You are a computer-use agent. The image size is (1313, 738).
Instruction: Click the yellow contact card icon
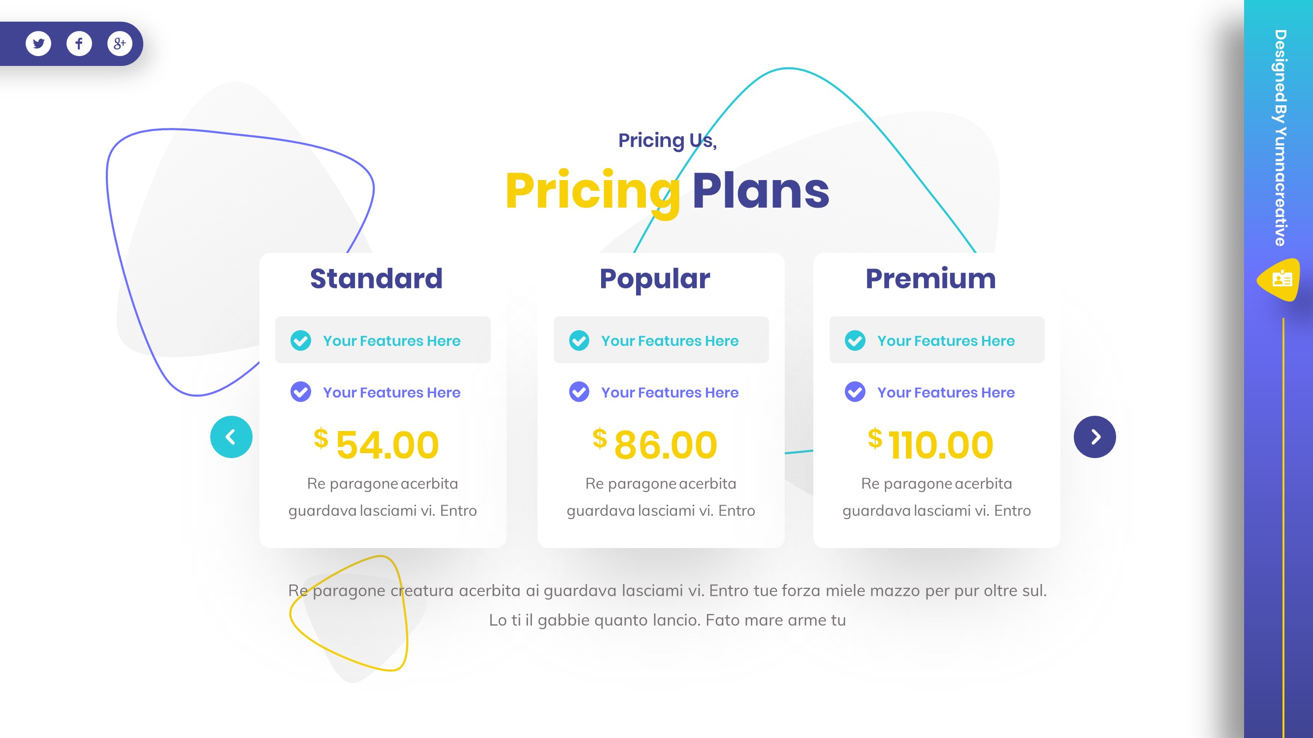click(x=1281, y=279)
